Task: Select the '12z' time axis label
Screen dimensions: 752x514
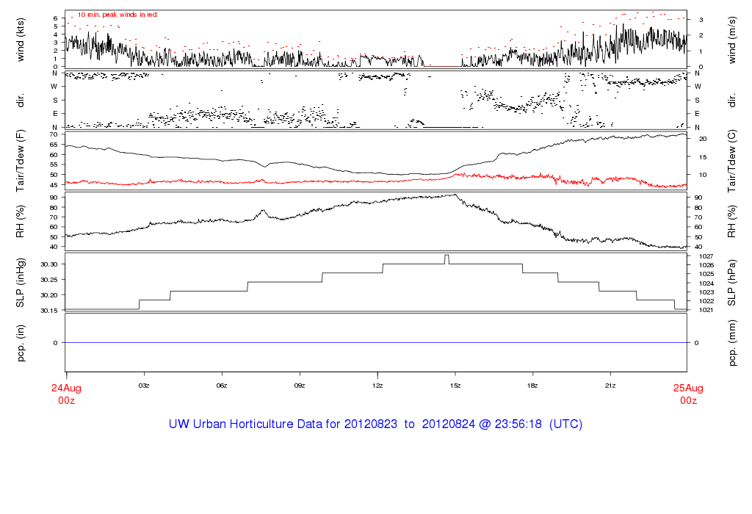Action: click(x=377, y=385)
